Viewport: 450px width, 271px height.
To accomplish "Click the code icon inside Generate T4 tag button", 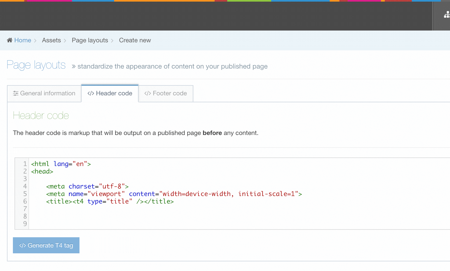I will 23,246.
